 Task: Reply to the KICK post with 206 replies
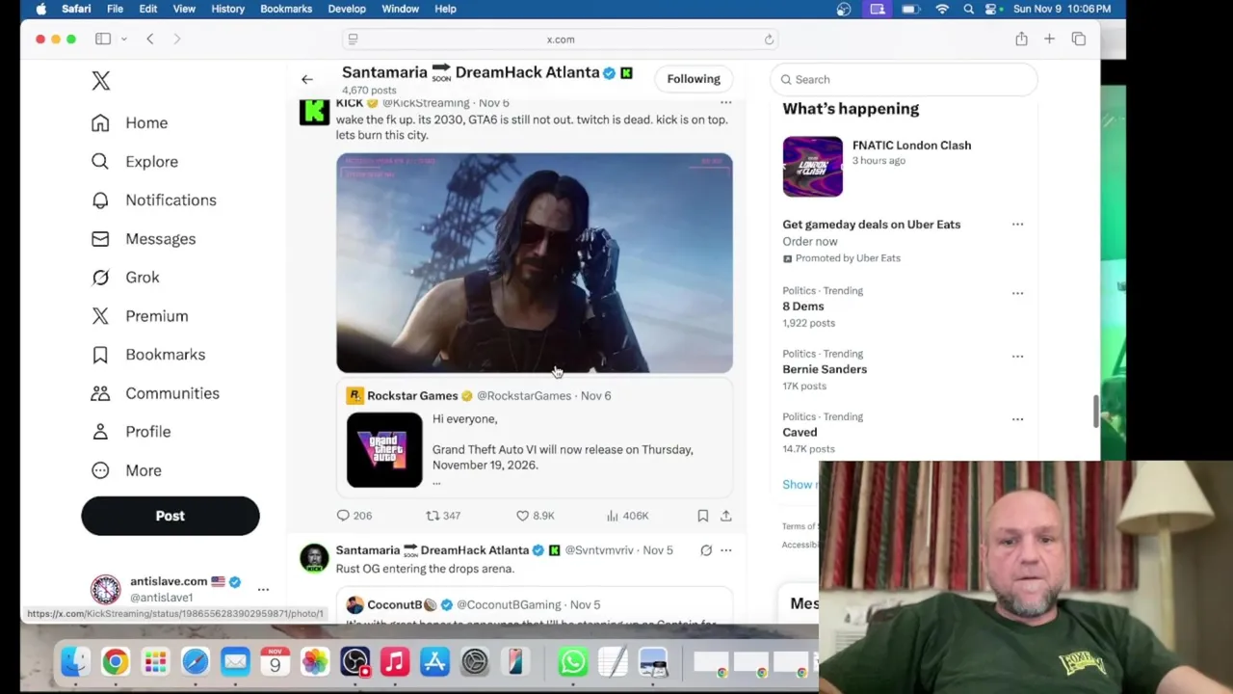pos(354,516)
